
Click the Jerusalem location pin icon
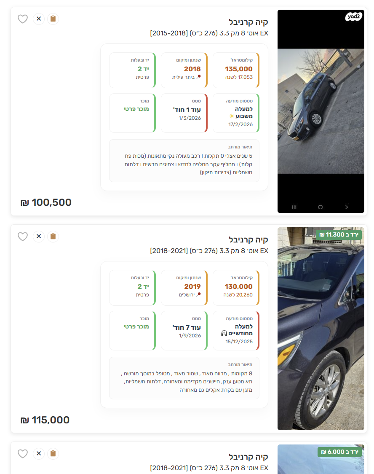(x=199, y=294)
